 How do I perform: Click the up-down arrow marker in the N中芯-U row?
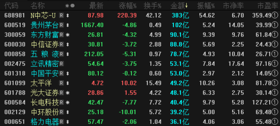pyautogui.click(x=67, y=16)
